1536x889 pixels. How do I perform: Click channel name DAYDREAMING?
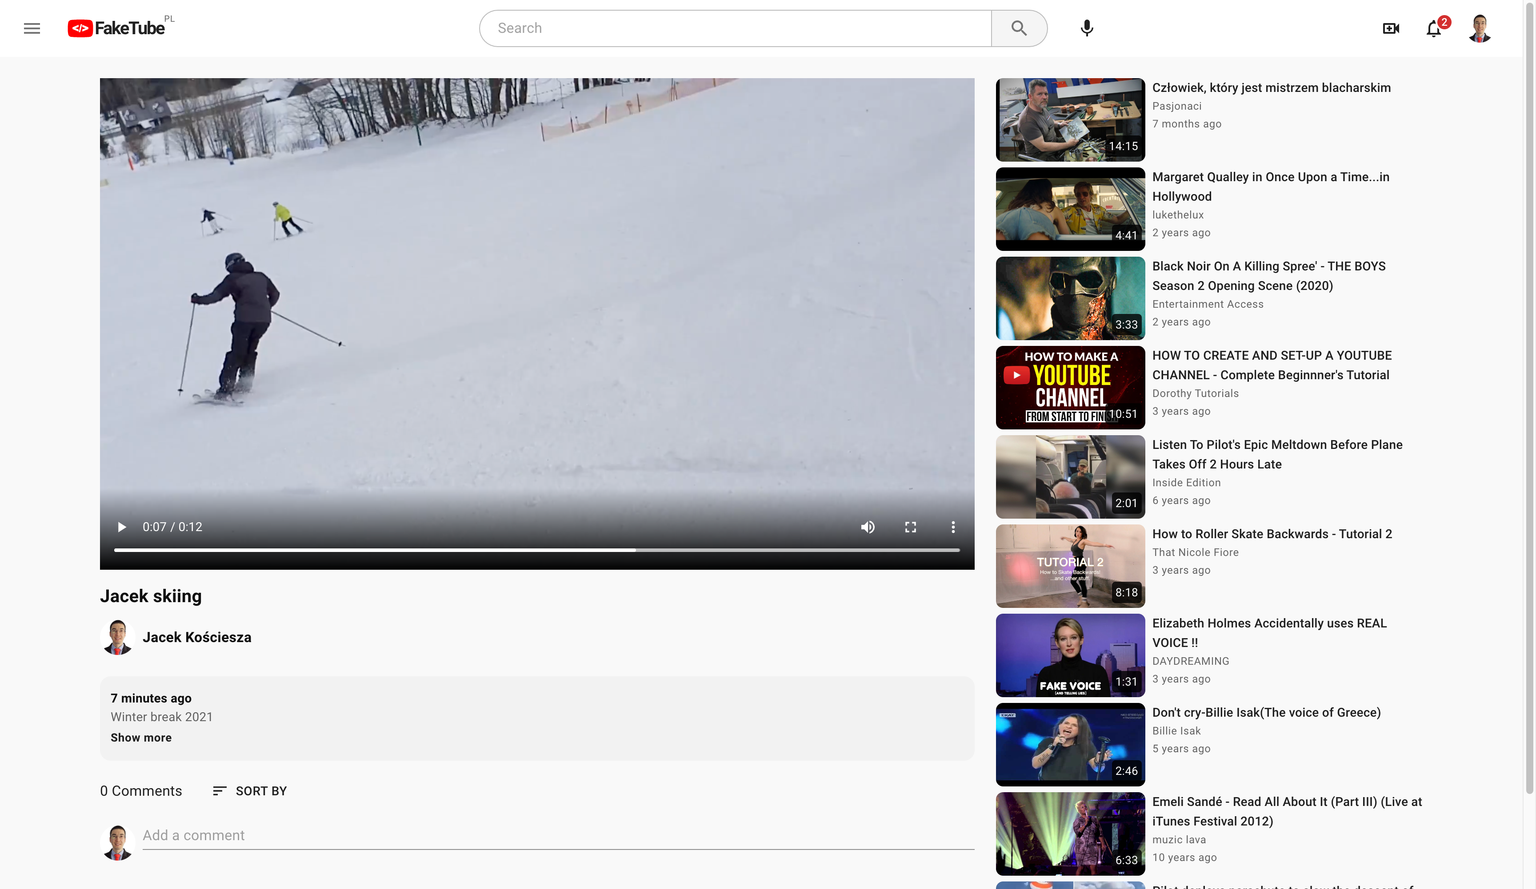(1190, 661)
